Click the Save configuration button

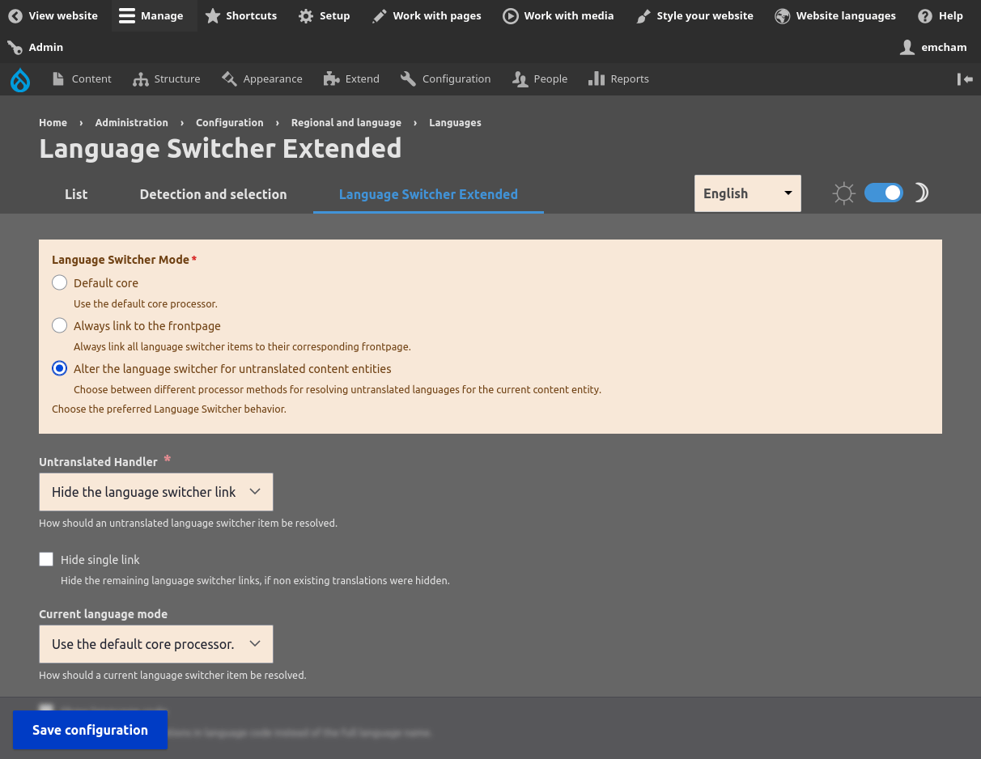coord(90,729)
